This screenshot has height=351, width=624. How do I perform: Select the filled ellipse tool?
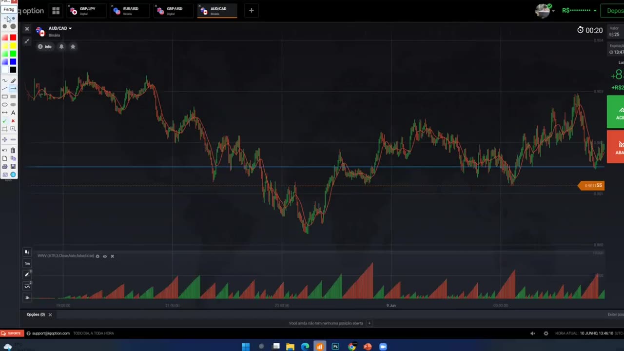tap(13, 104)
